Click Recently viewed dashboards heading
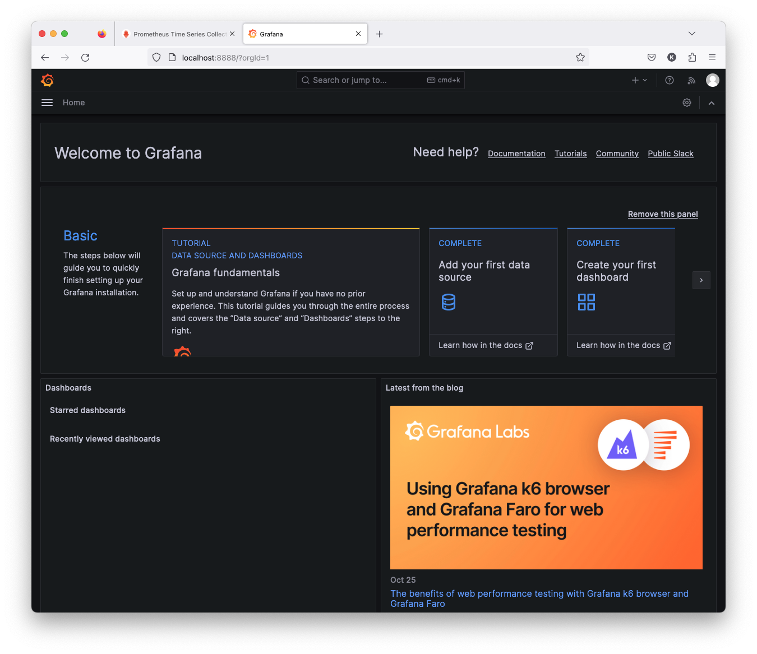Viewport: 757px width, 654px height. tap(105, 439)
